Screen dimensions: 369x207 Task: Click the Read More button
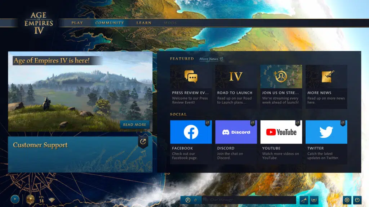(x=135, y=125)
